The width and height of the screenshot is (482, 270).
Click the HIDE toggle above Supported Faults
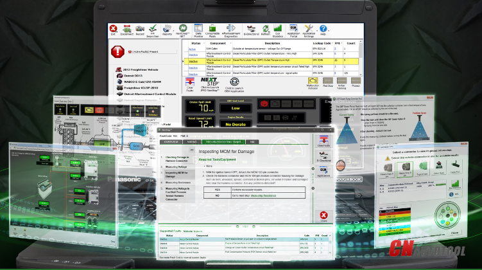tap(245, 226)
